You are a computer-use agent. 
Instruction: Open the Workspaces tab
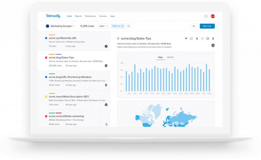pos(90,16)
